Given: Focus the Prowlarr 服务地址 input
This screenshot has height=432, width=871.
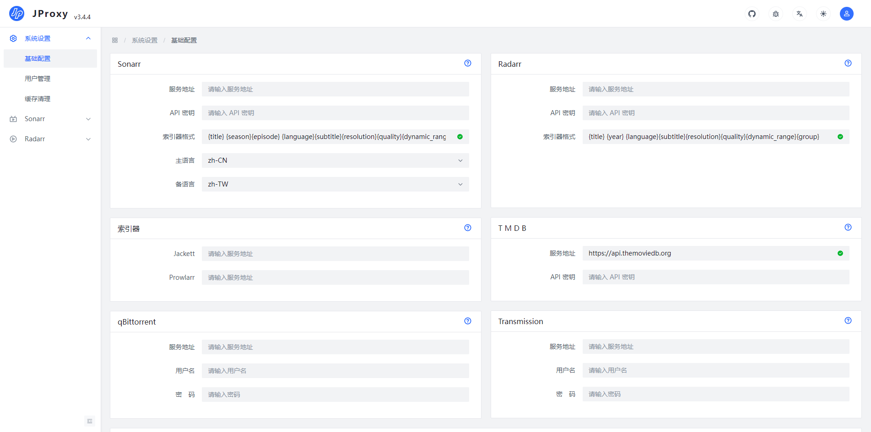Looking at the screenshot, I should click(x=335, y=277).
